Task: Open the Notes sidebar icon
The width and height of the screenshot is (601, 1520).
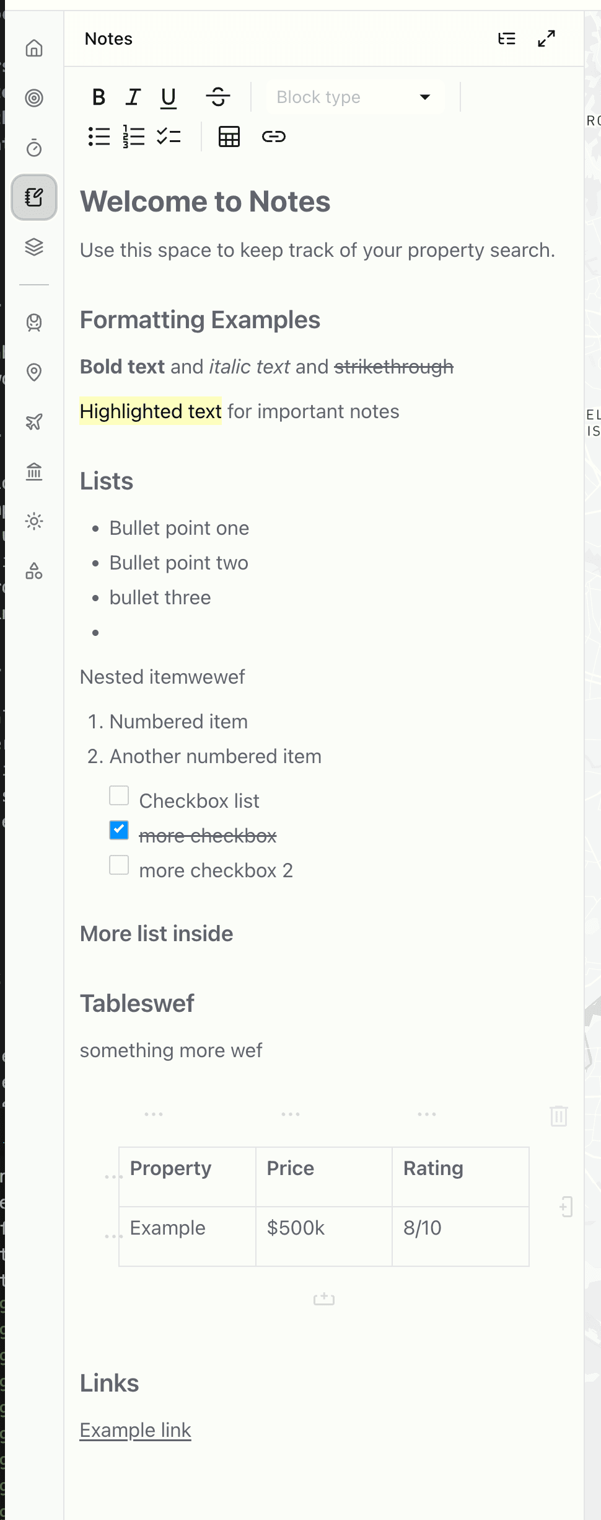Action: (34, 197)
